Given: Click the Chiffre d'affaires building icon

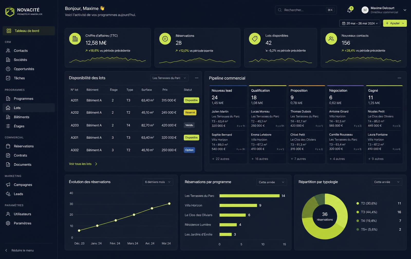Looking at the screenshot, I should coord(75,39).
